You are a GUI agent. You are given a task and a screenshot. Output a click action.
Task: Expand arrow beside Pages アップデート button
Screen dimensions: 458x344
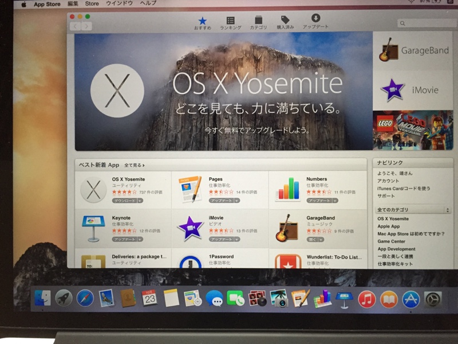237,201
